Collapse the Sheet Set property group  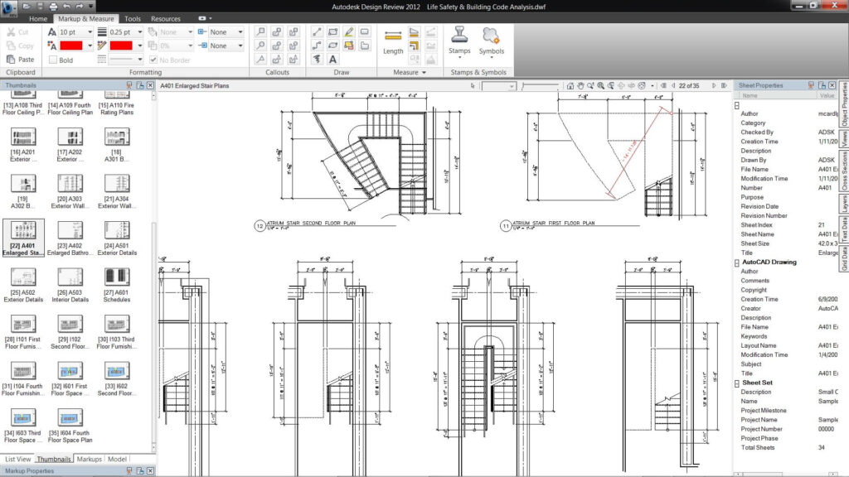(x=736, y=383)
